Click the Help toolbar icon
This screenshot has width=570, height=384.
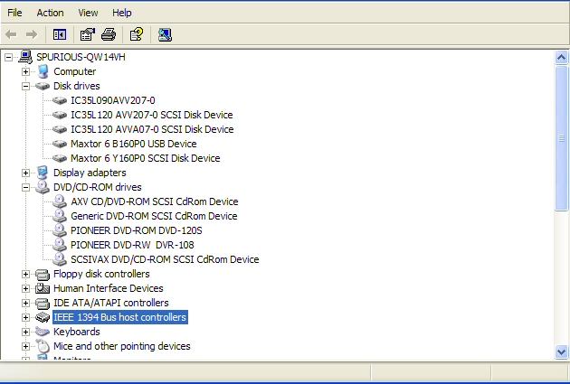pyautogui.click(x=136, y=34)
